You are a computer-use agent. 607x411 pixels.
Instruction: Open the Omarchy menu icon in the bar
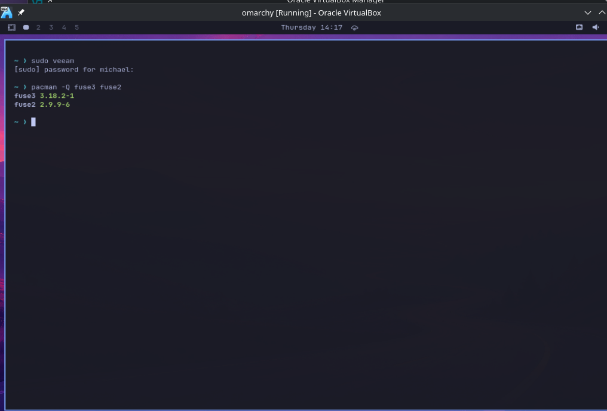[x=11, y=27]
